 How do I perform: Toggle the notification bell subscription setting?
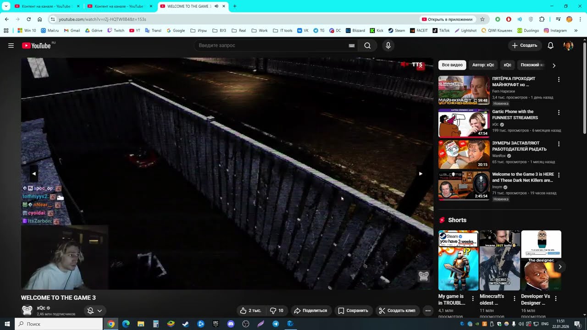click(x=95, y=311)
